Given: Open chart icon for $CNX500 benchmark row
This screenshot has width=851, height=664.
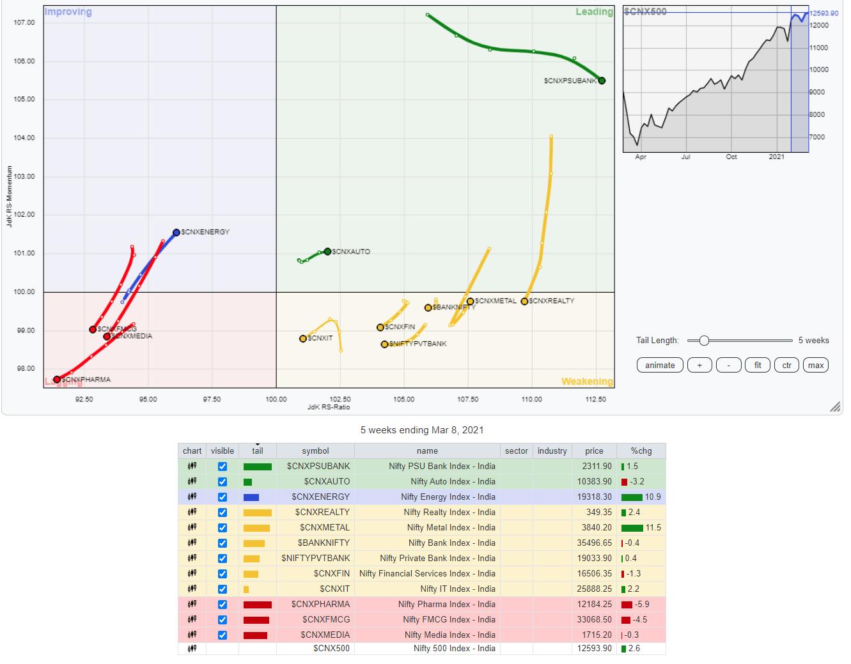Looking at the screenshot, I should pos(192,648).
